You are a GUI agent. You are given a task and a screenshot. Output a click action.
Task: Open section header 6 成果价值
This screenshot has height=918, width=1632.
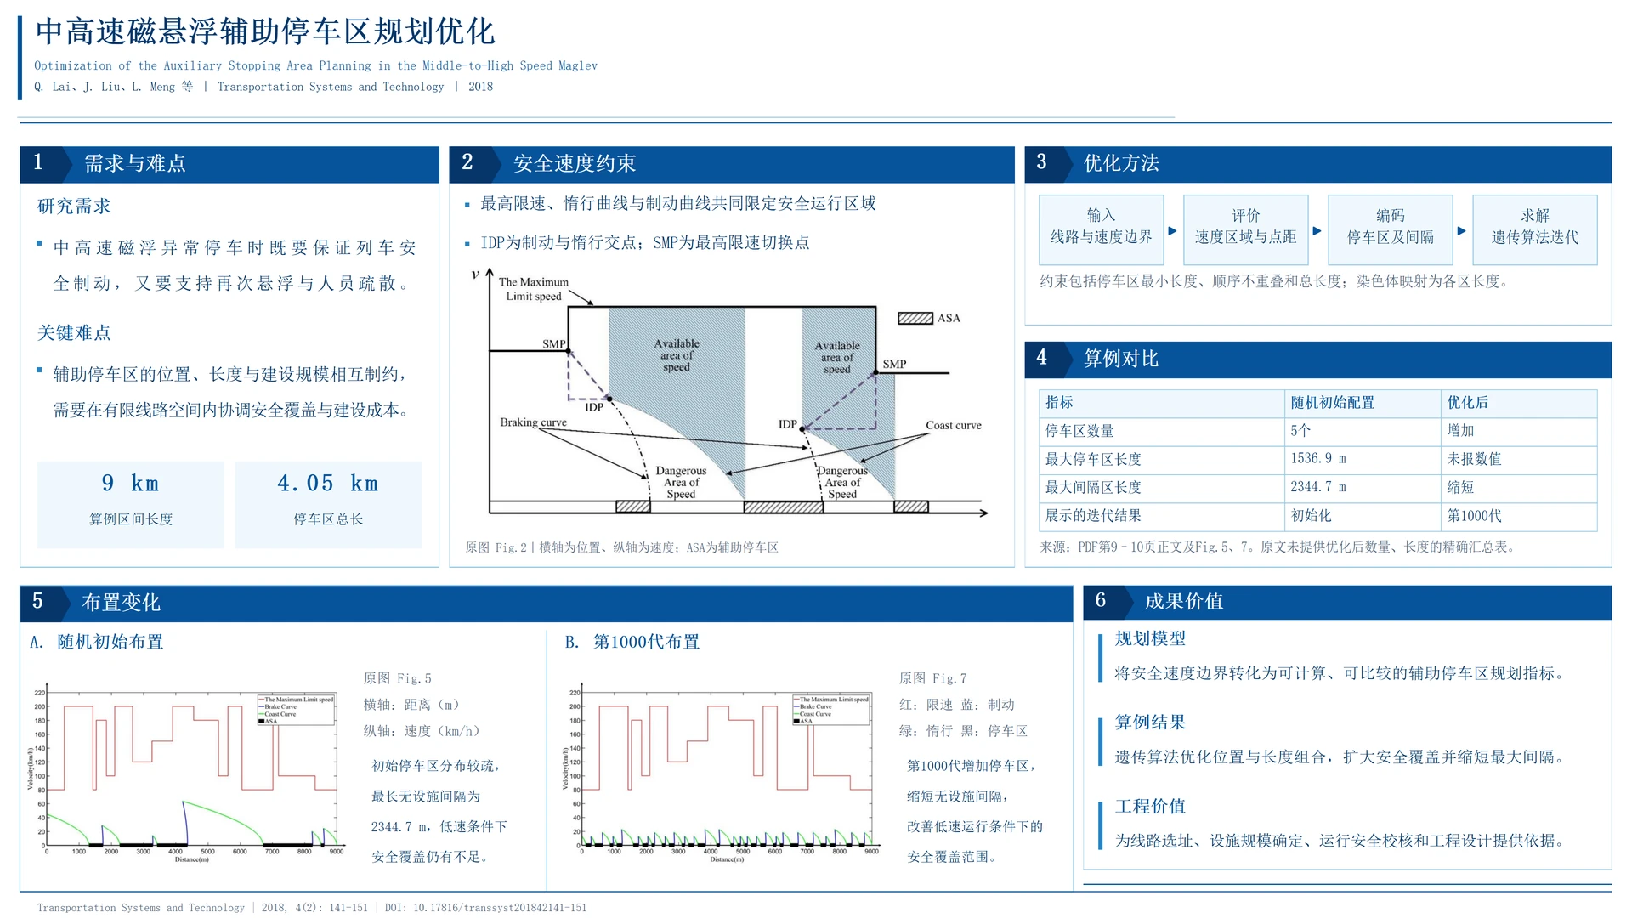click(1347, 602)
